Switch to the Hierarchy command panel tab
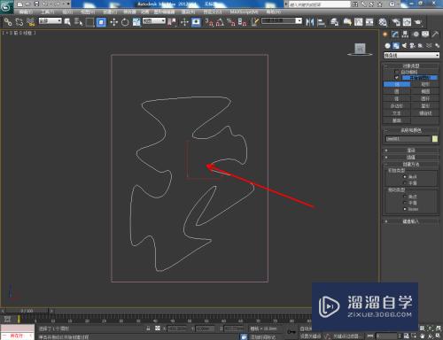443x340 pixels. pyautogui.click(x=405, y=35)
